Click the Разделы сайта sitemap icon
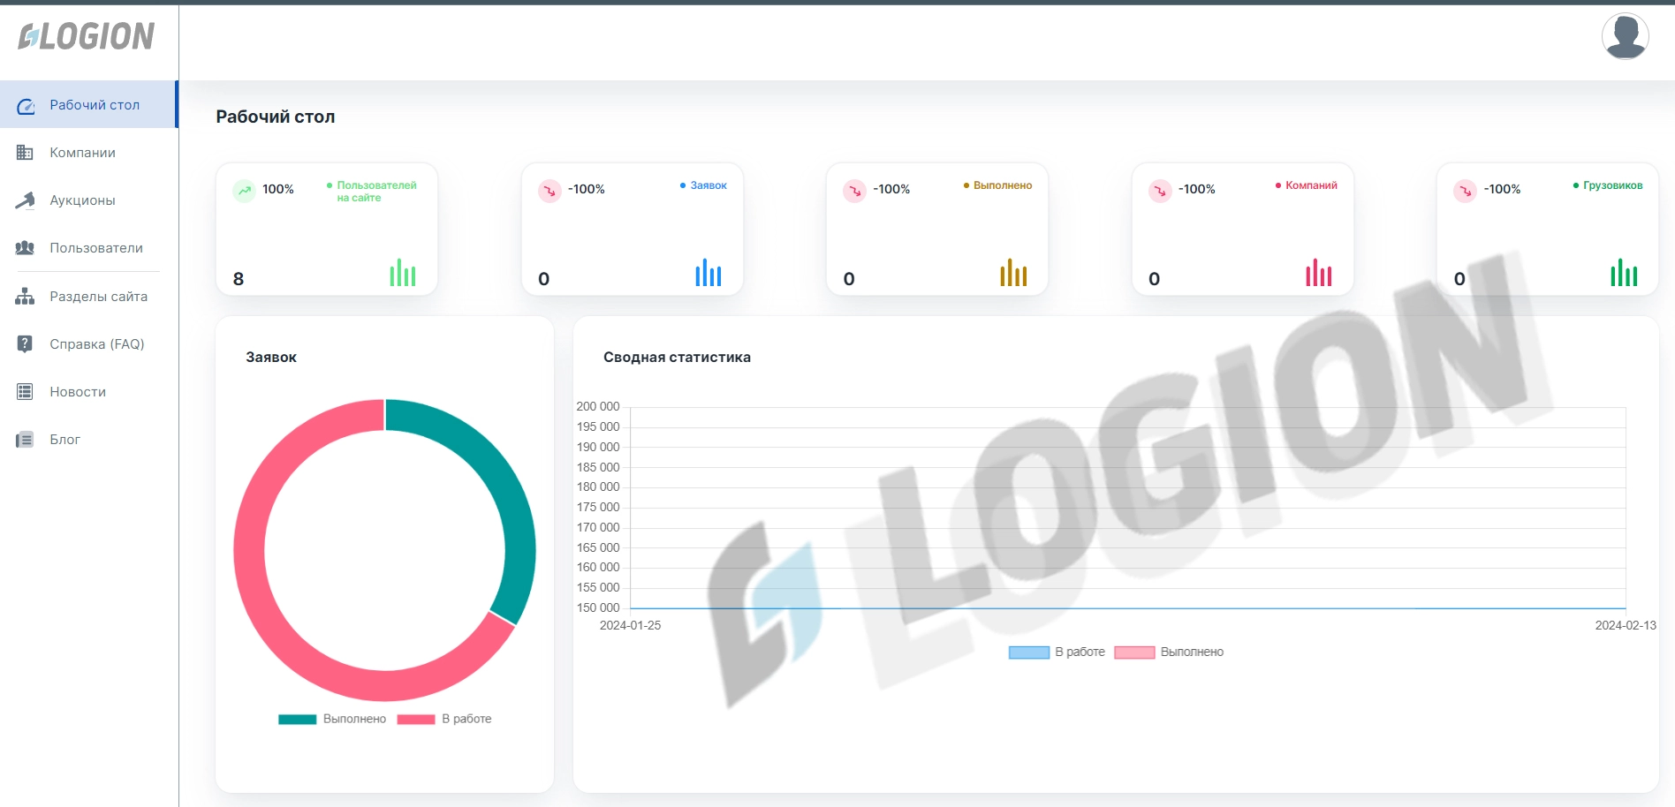The image size is (1675, 807). [25, 297]
